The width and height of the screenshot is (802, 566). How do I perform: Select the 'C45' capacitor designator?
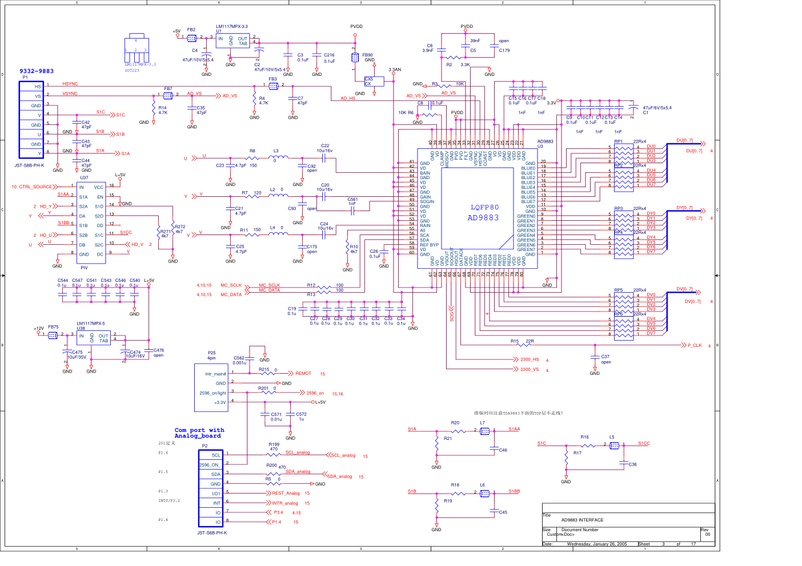[503, 512]
